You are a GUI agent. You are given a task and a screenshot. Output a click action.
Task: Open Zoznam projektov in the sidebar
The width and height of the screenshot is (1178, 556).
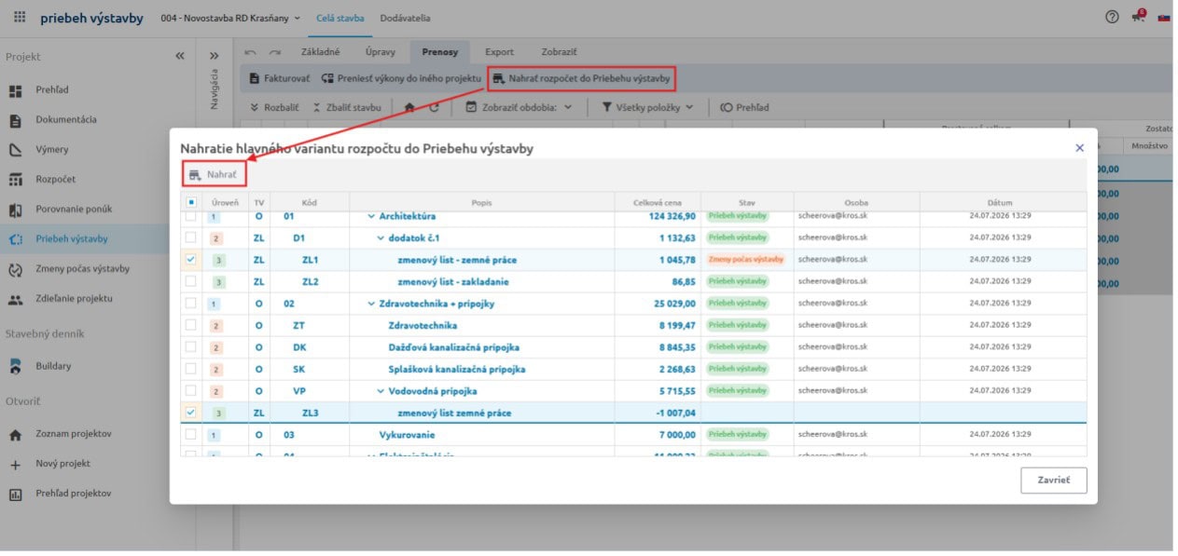click(x=74, y=434)
